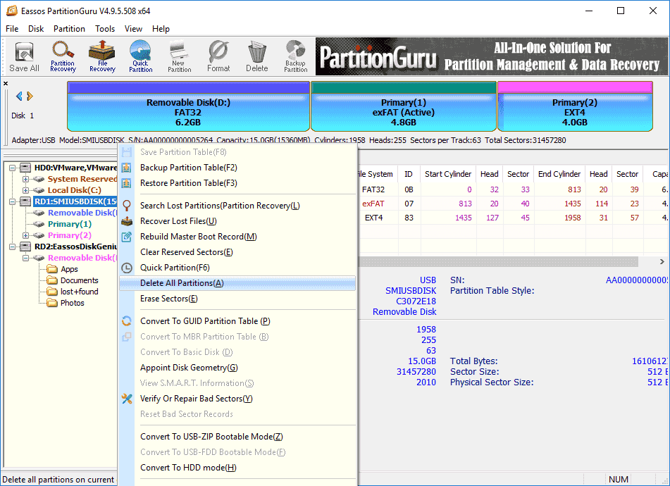Click the Format toolbar icon
Screen dimensions: 670x486
pos(218,56)
